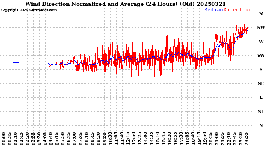The width and height of the screenshot is (271, 147).
Task: Click the 11:05 time label
Action: 117,139
